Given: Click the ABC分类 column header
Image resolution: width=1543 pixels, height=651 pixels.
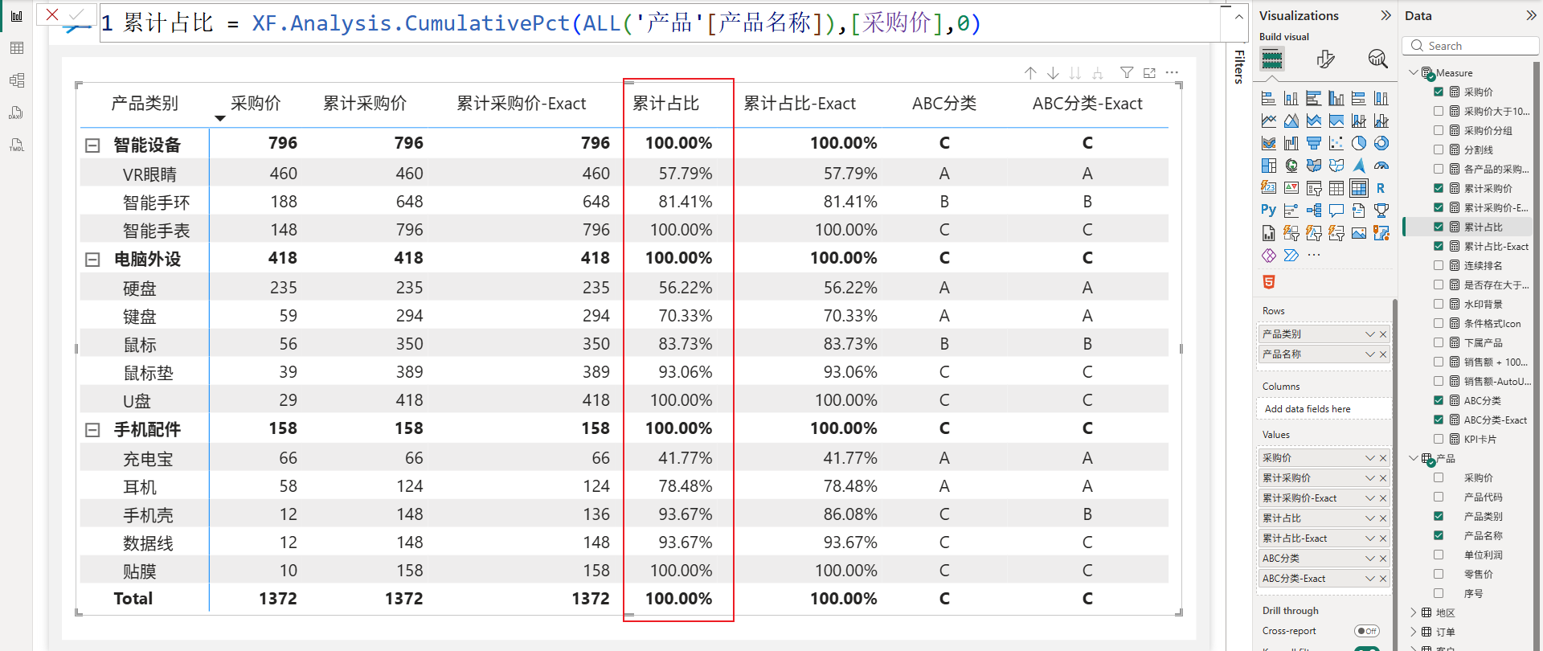Looking at the screenshot, I should point(943,104).
